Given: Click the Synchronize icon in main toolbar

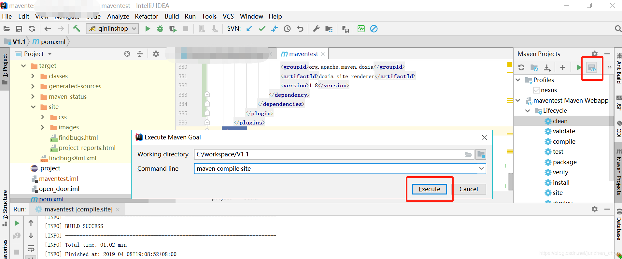Looking at the screenshot, I should [x=32, y=29].
